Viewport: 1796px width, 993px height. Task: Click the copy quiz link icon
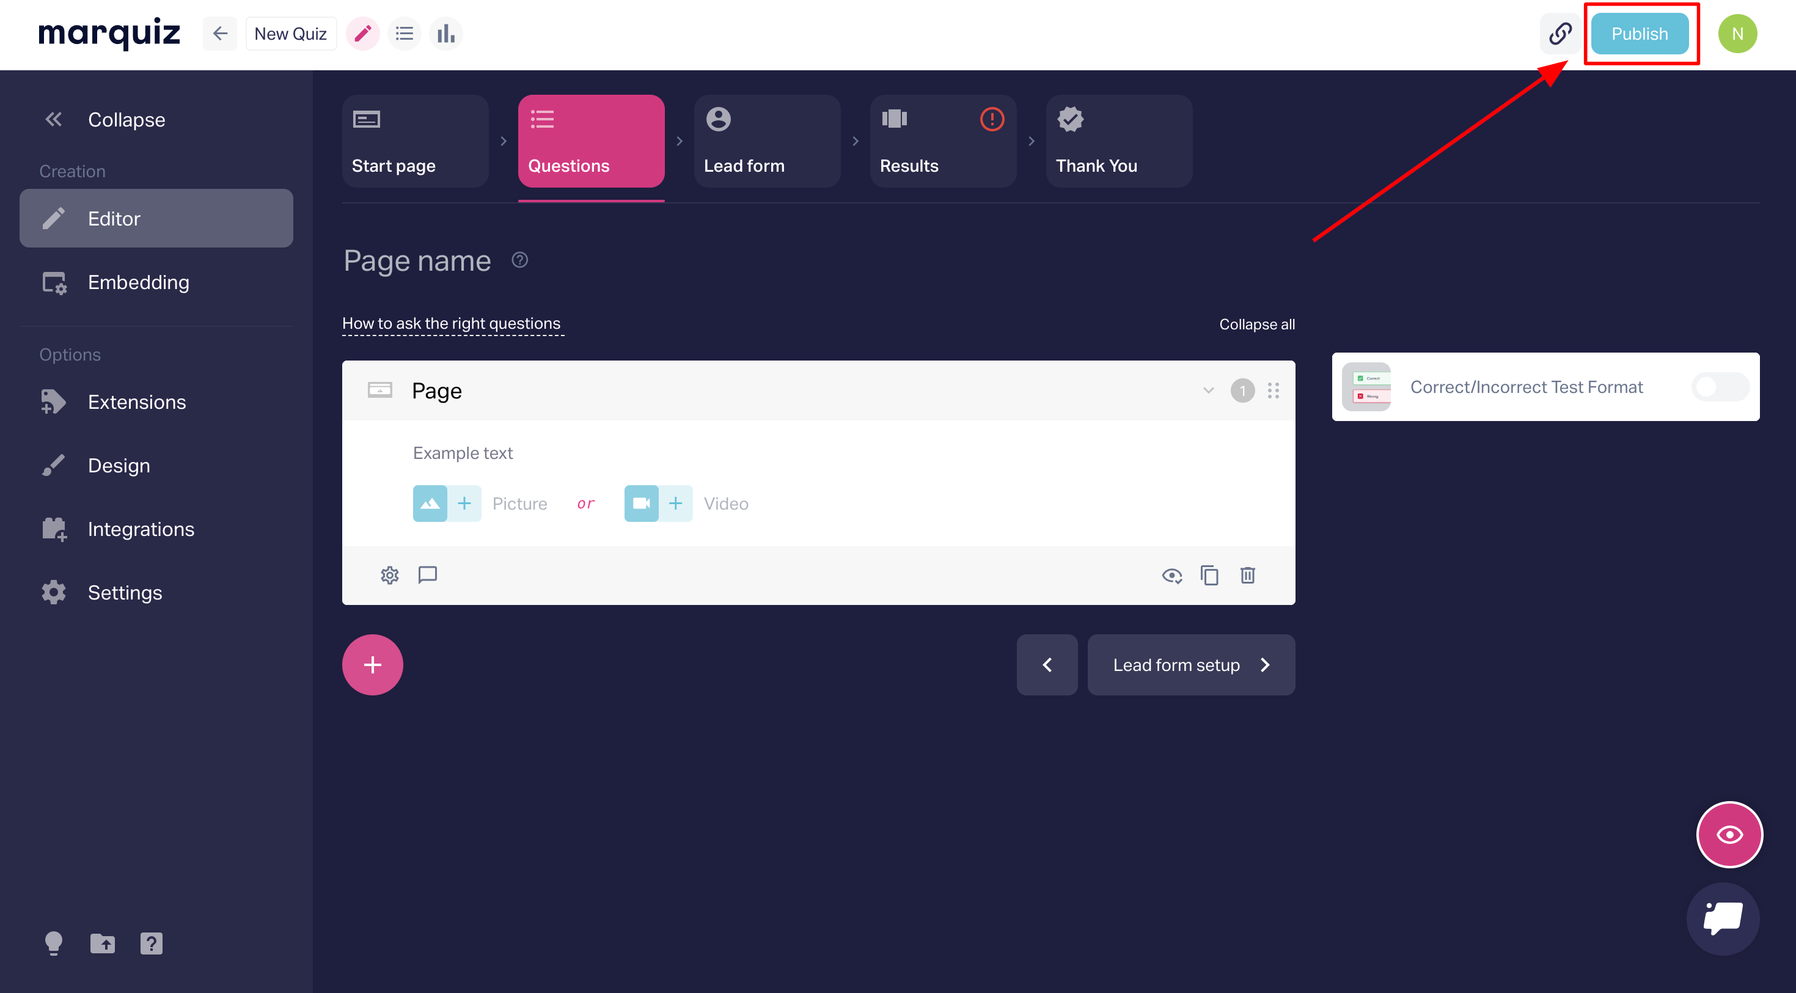1560,34
